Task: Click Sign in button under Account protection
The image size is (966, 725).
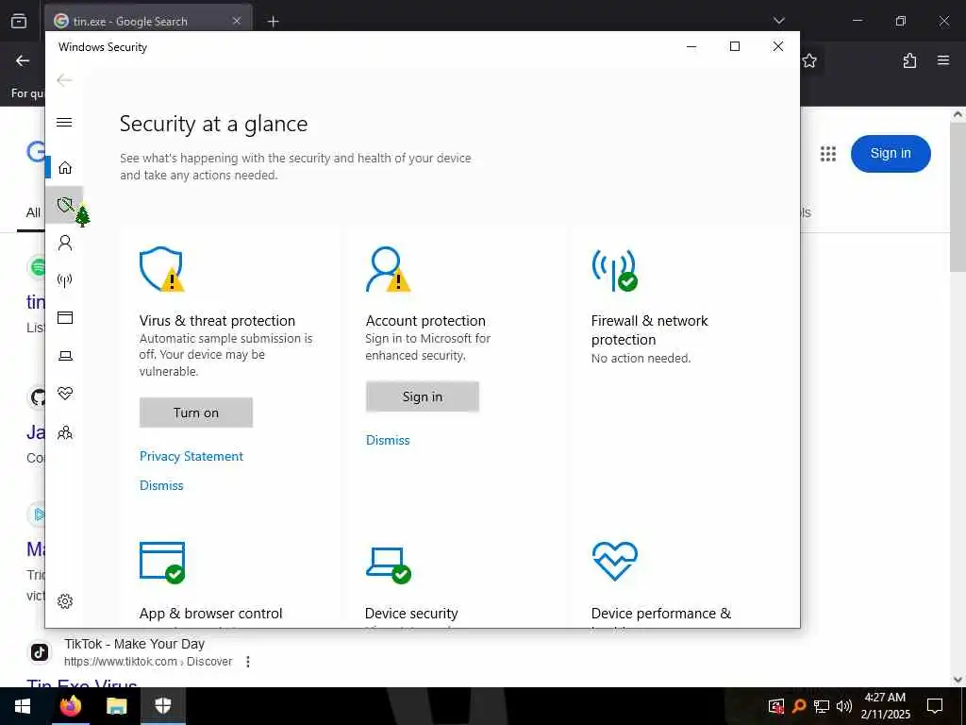Action: [422, 396]
